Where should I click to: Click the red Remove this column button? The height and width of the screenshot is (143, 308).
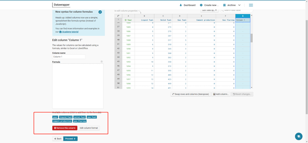point(65,128)
